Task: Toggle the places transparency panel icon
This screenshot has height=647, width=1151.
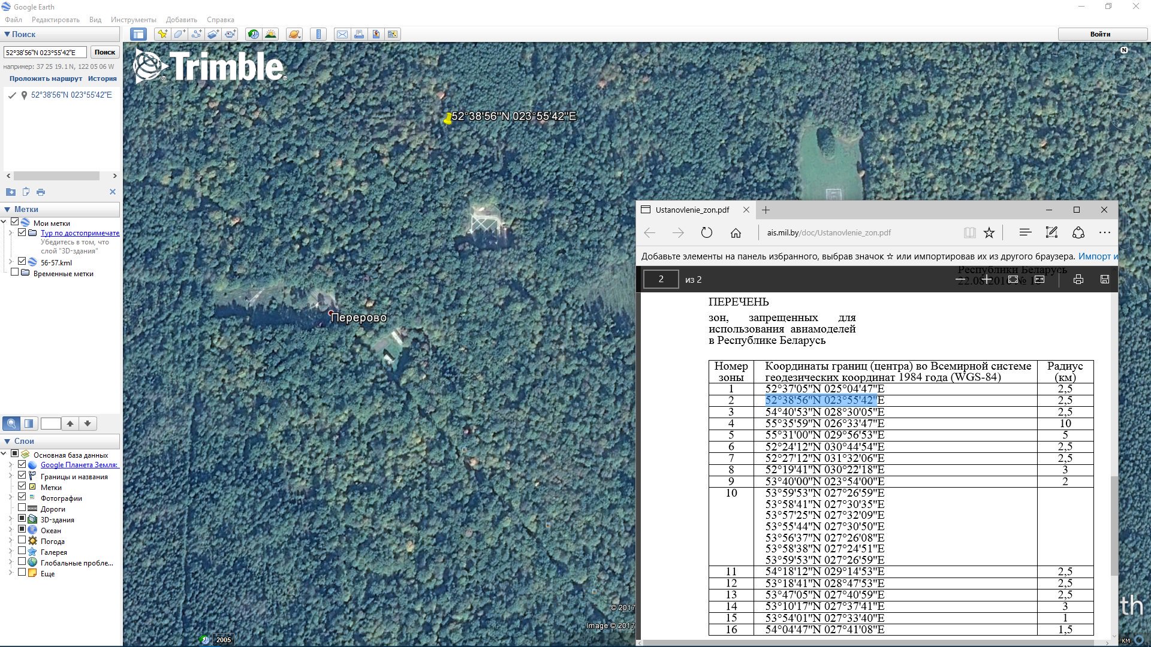Action: (x=29, y=424)
